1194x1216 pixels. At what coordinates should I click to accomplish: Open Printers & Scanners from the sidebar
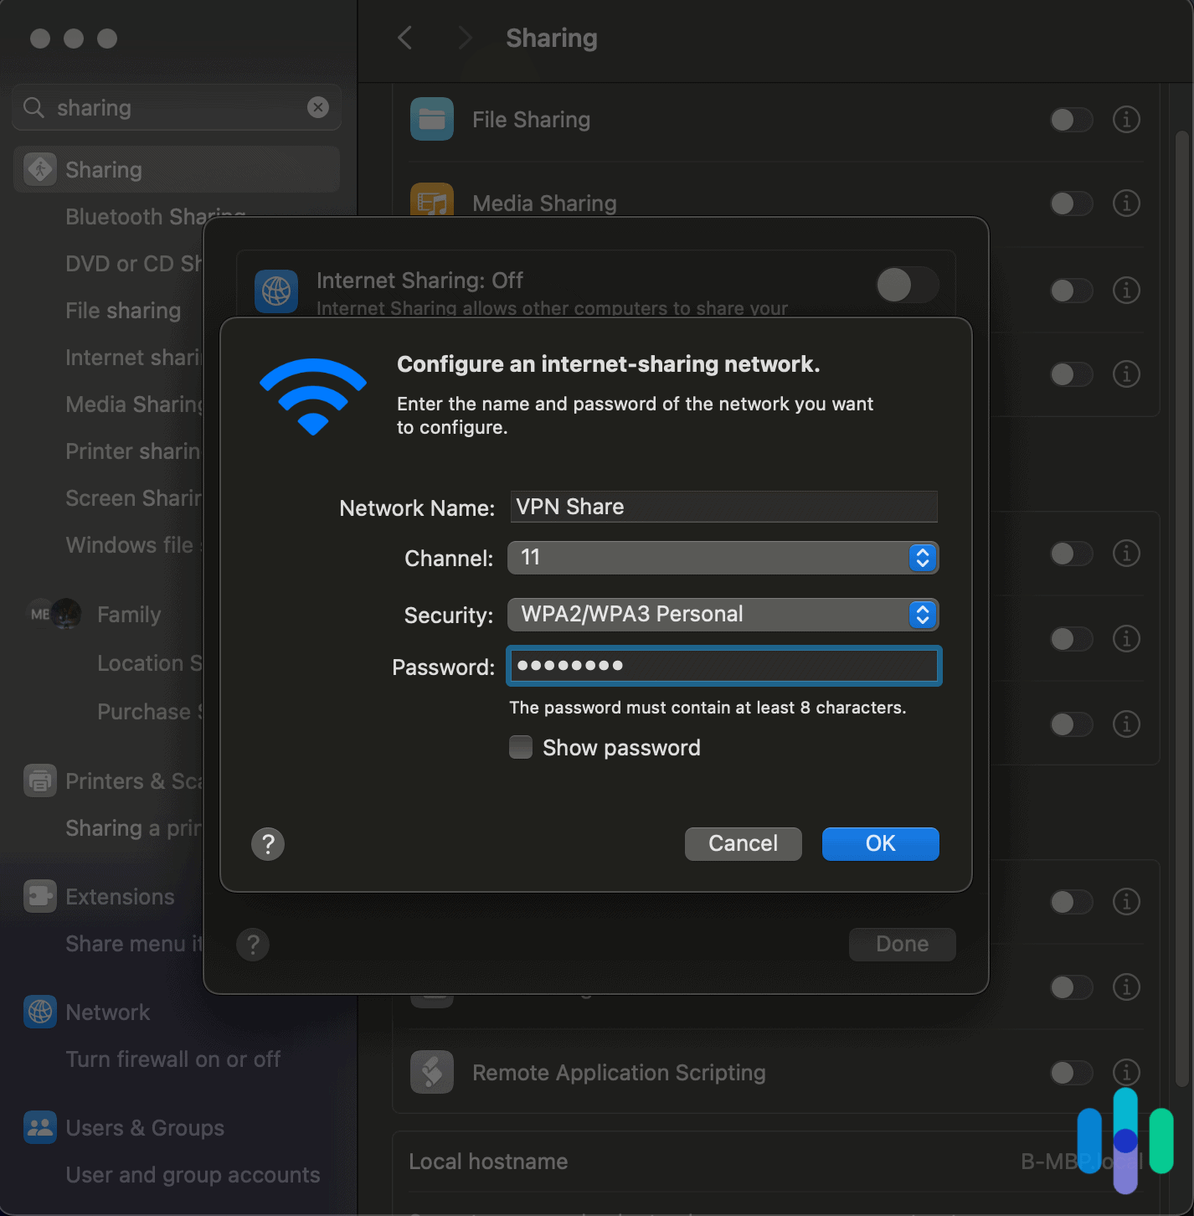[39, 780]
